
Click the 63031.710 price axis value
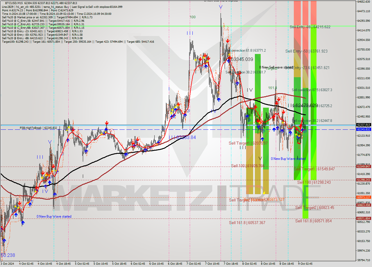tap(363, 88)
